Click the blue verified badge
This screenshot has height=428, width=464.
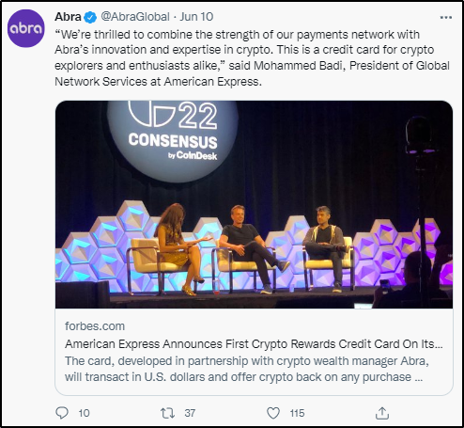point(91,17)
